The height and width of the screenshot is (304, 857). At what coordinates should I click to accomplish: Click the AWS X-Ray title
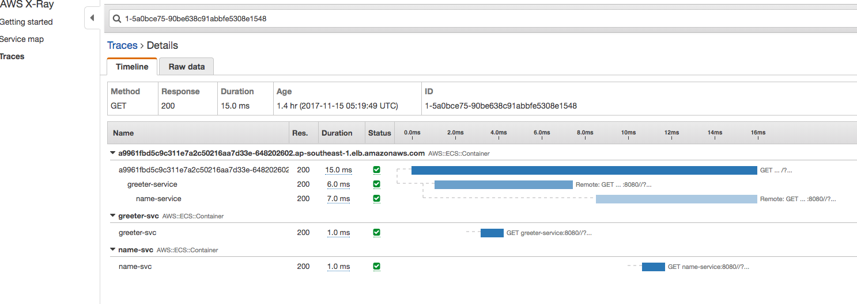pyautogui.click(x=27, y=5)
